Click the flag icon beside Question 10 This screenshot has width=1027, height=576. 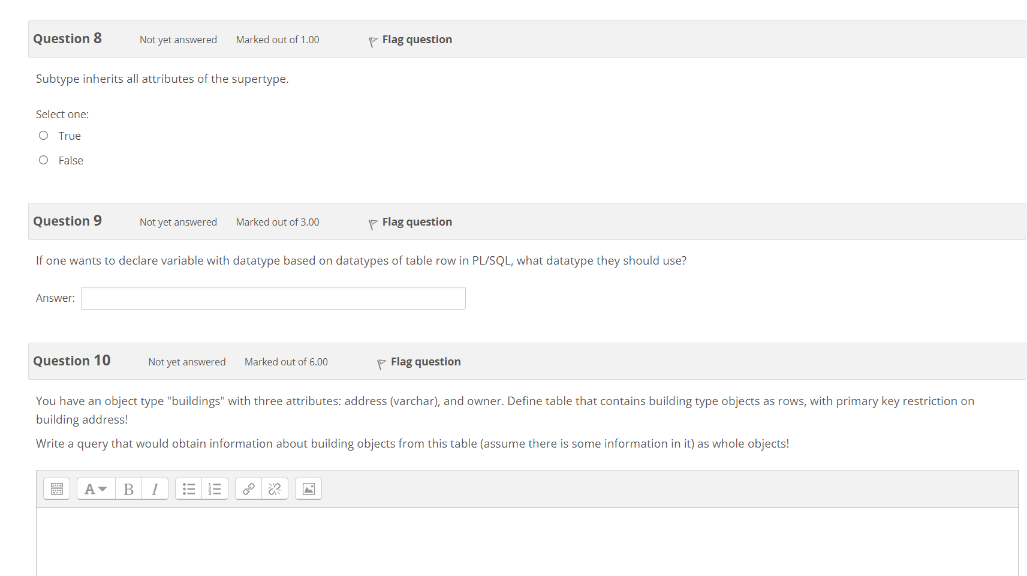381,364
